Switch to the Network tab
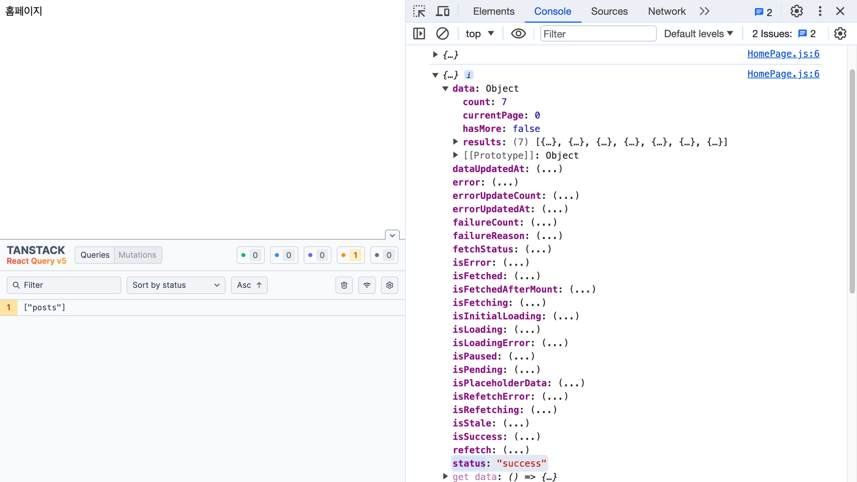 666,12
